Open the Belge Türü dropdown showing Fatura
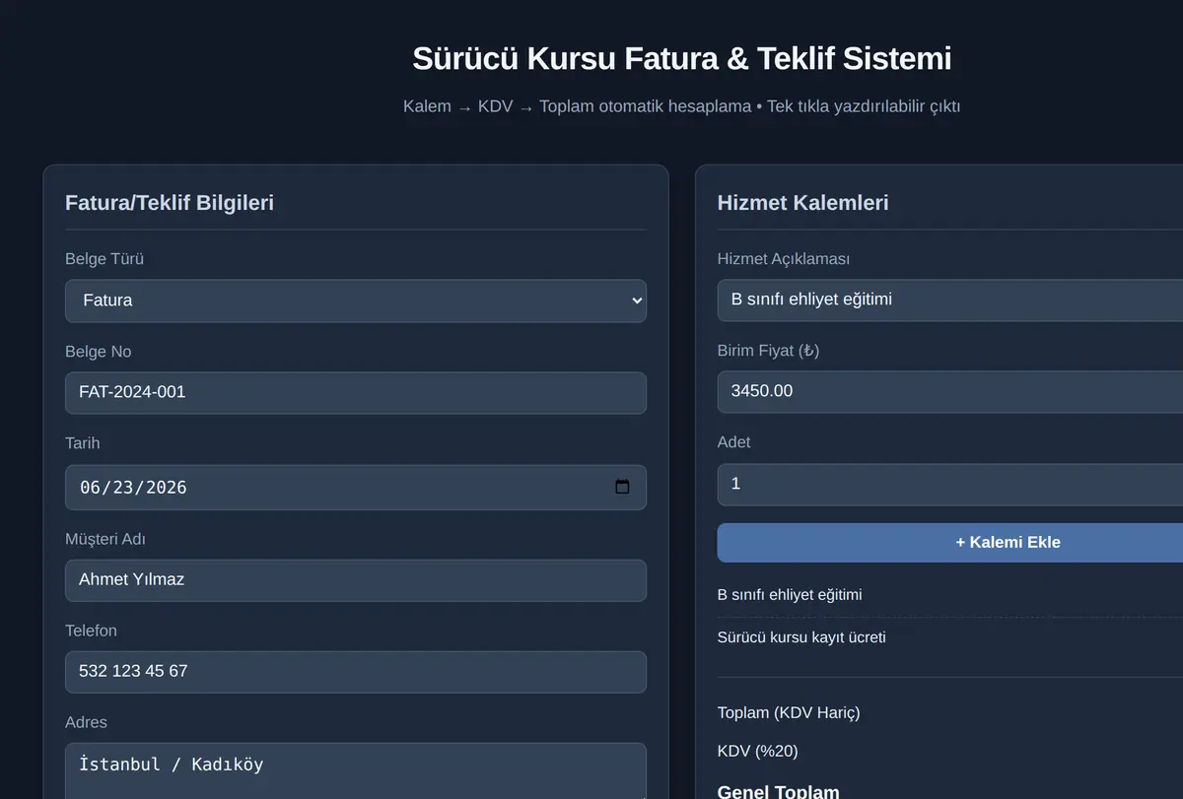This screenshot has height=799, width=1183. click(356, 300)
